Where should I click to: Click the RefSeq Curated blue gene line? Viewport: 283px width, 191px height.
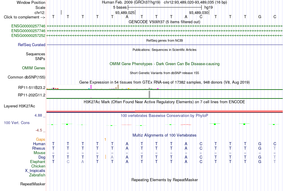click(x=164, y=45)
